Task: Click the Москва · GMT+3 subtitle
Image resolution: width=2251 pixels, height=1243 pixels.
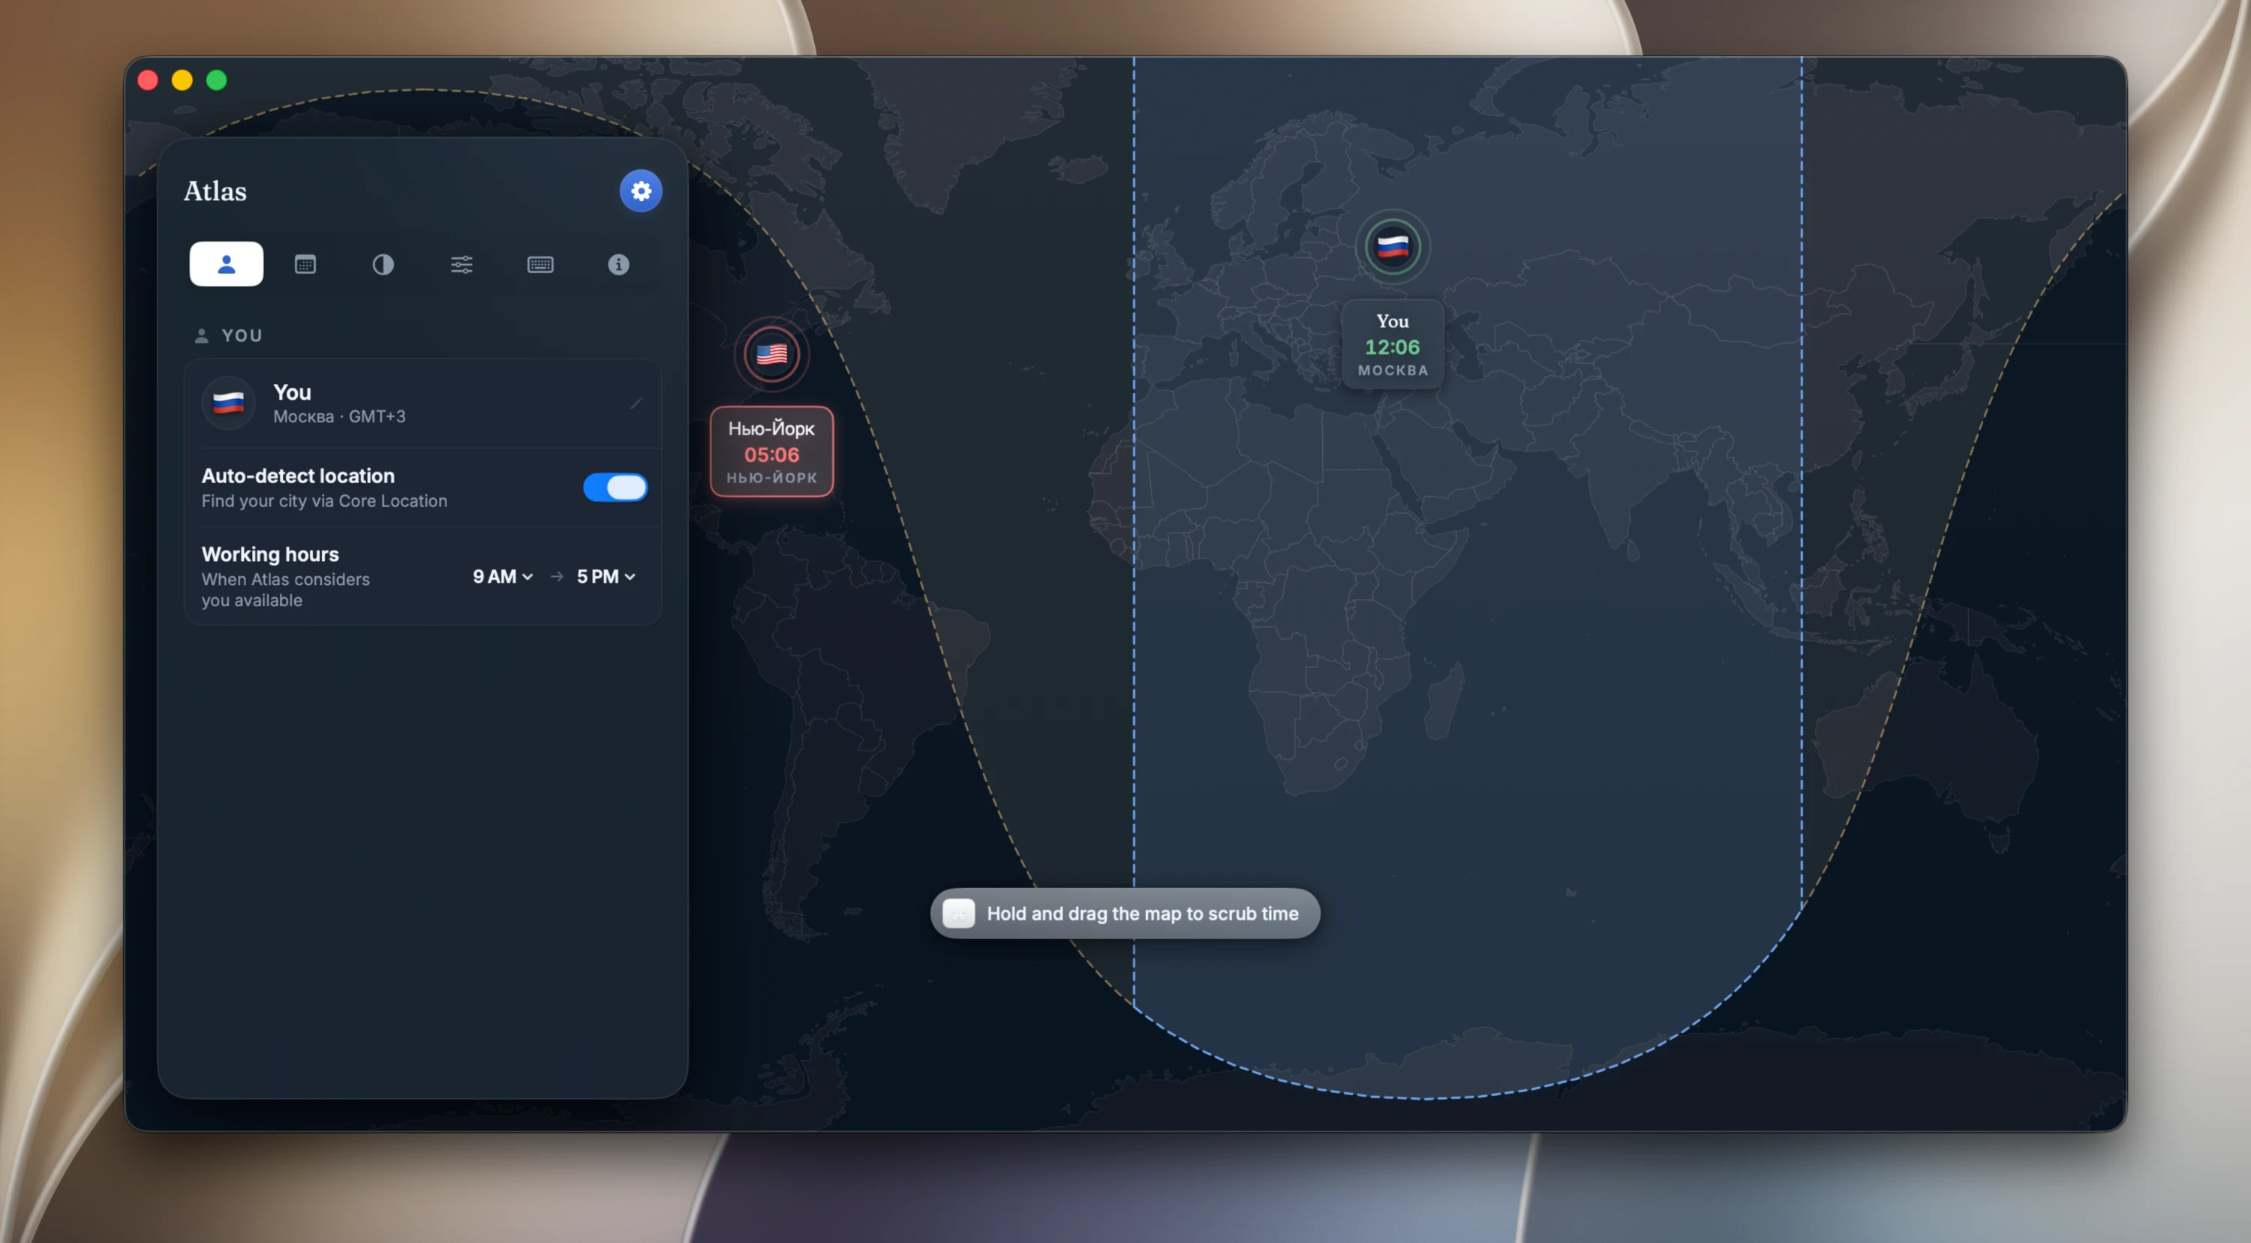Action: tap(339, 416)
